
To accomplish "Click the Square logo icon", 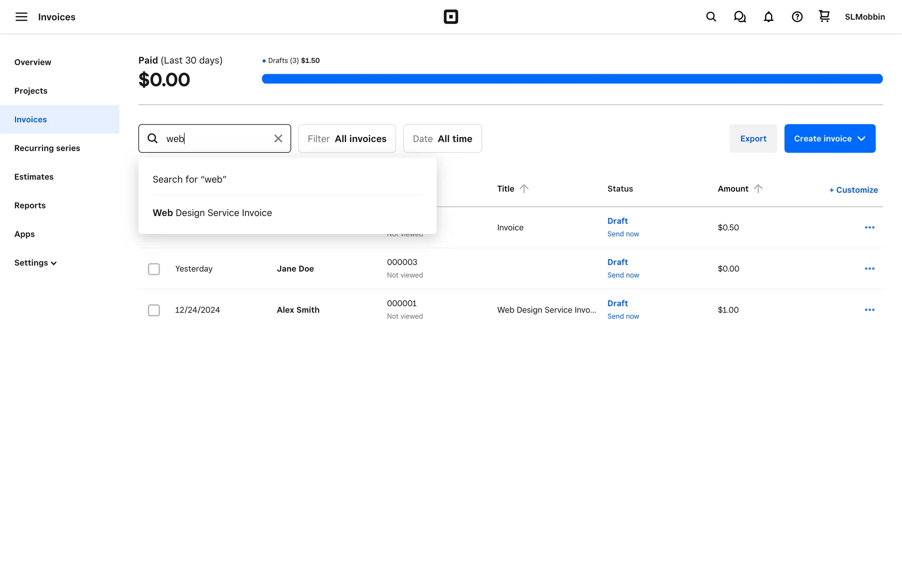I will coord(451,17).
